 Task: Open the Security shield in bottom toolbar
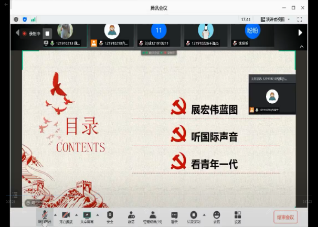(110, 216)
